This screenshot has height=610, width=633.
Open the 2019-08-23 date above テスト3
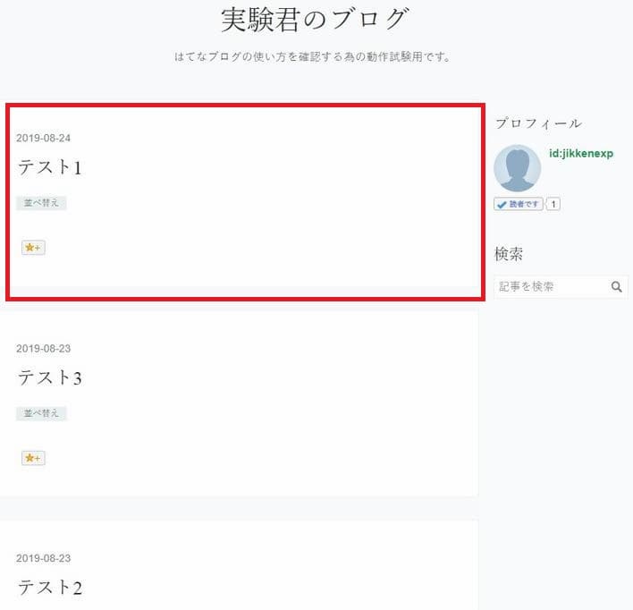point(43,349)
